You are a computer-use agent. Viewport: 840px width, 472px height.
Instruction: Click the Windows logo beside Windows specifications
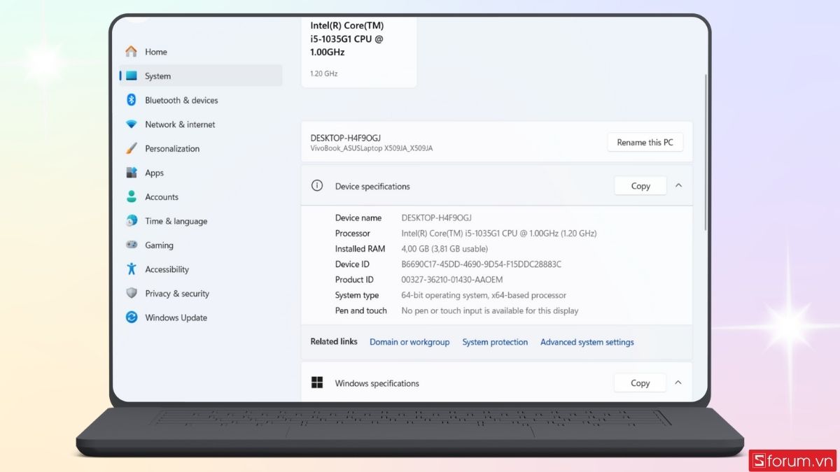317,382
